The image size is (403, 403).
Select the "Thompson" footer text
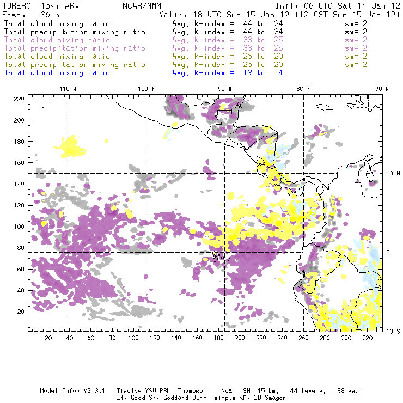(192, 391)
